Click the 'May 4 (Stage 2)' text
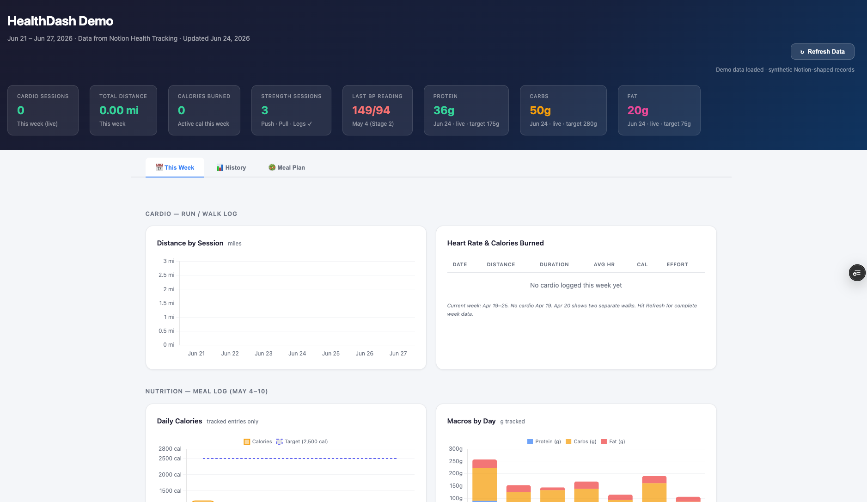Viewport: 867px width, 502px height. click(x=373, y=124)
